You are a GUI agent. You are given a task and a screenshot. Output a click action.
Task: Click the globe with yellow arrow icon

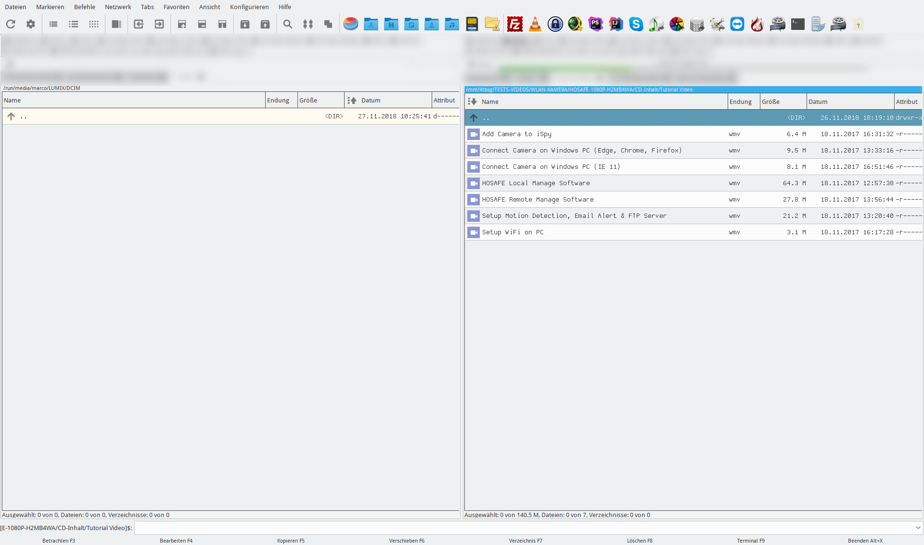coord(576,24)
